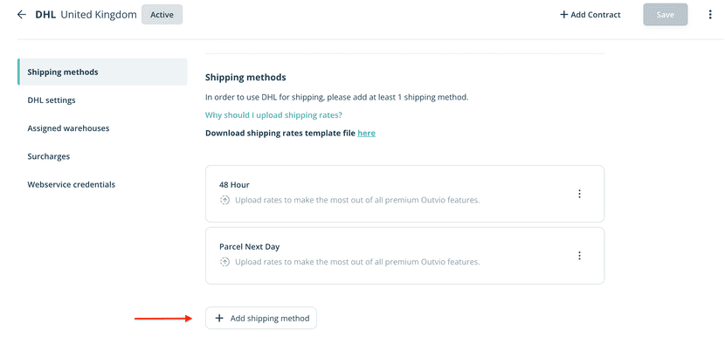The height and width of the screenshot is (351, 725).
Task: Open the DHL settings section
Action: [52, 100]
